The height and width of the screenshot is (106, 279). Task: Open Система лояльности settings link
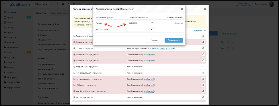[48, 88]
